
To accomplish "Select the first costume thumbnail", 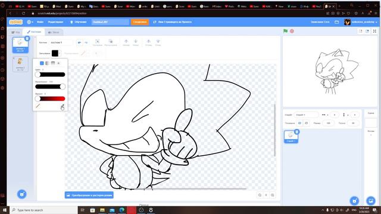I will (x=20, y=45).
